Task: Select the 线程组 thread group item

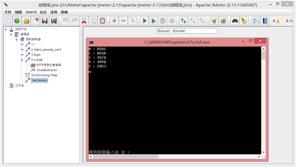Action: tap(25, 34)
